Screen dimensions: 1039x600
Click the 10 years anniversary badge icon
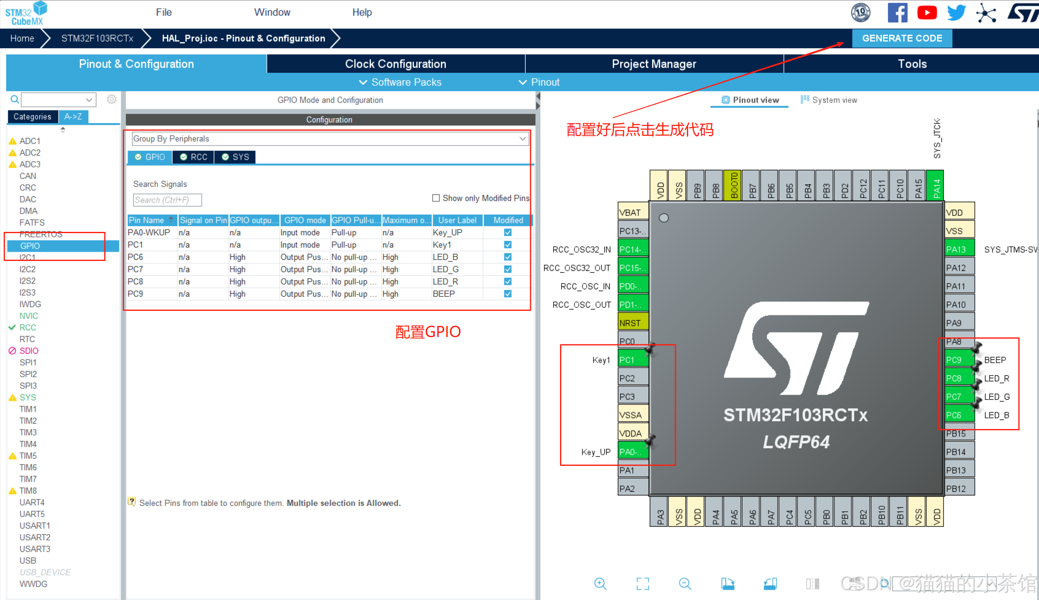click(x=861, y=13)
